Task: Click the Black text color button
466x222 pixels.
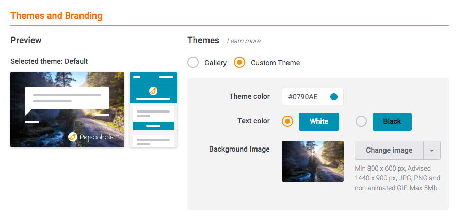Action: [392, 121]
